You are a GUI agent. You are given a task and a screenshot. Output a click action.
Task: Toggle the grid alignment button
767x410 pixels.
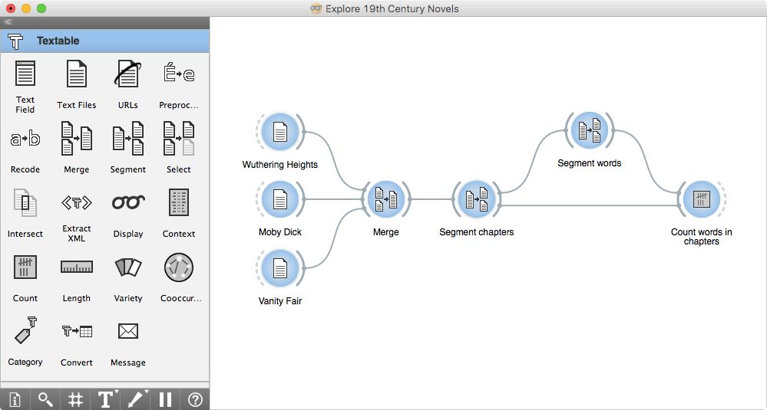point(75,399)
